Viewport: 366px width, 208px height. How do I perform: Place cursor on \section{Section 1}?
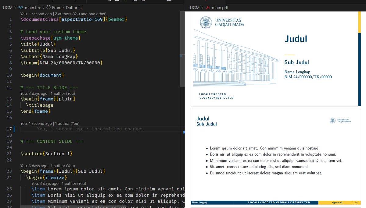point(46,153)
